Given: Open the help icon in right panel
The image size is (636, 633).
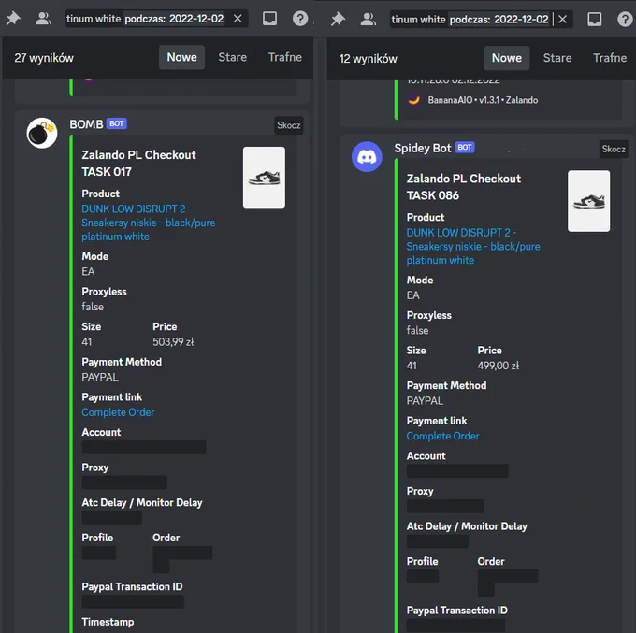Looking at the screenshot, I should pyautogui.click(x=625, y=19).
